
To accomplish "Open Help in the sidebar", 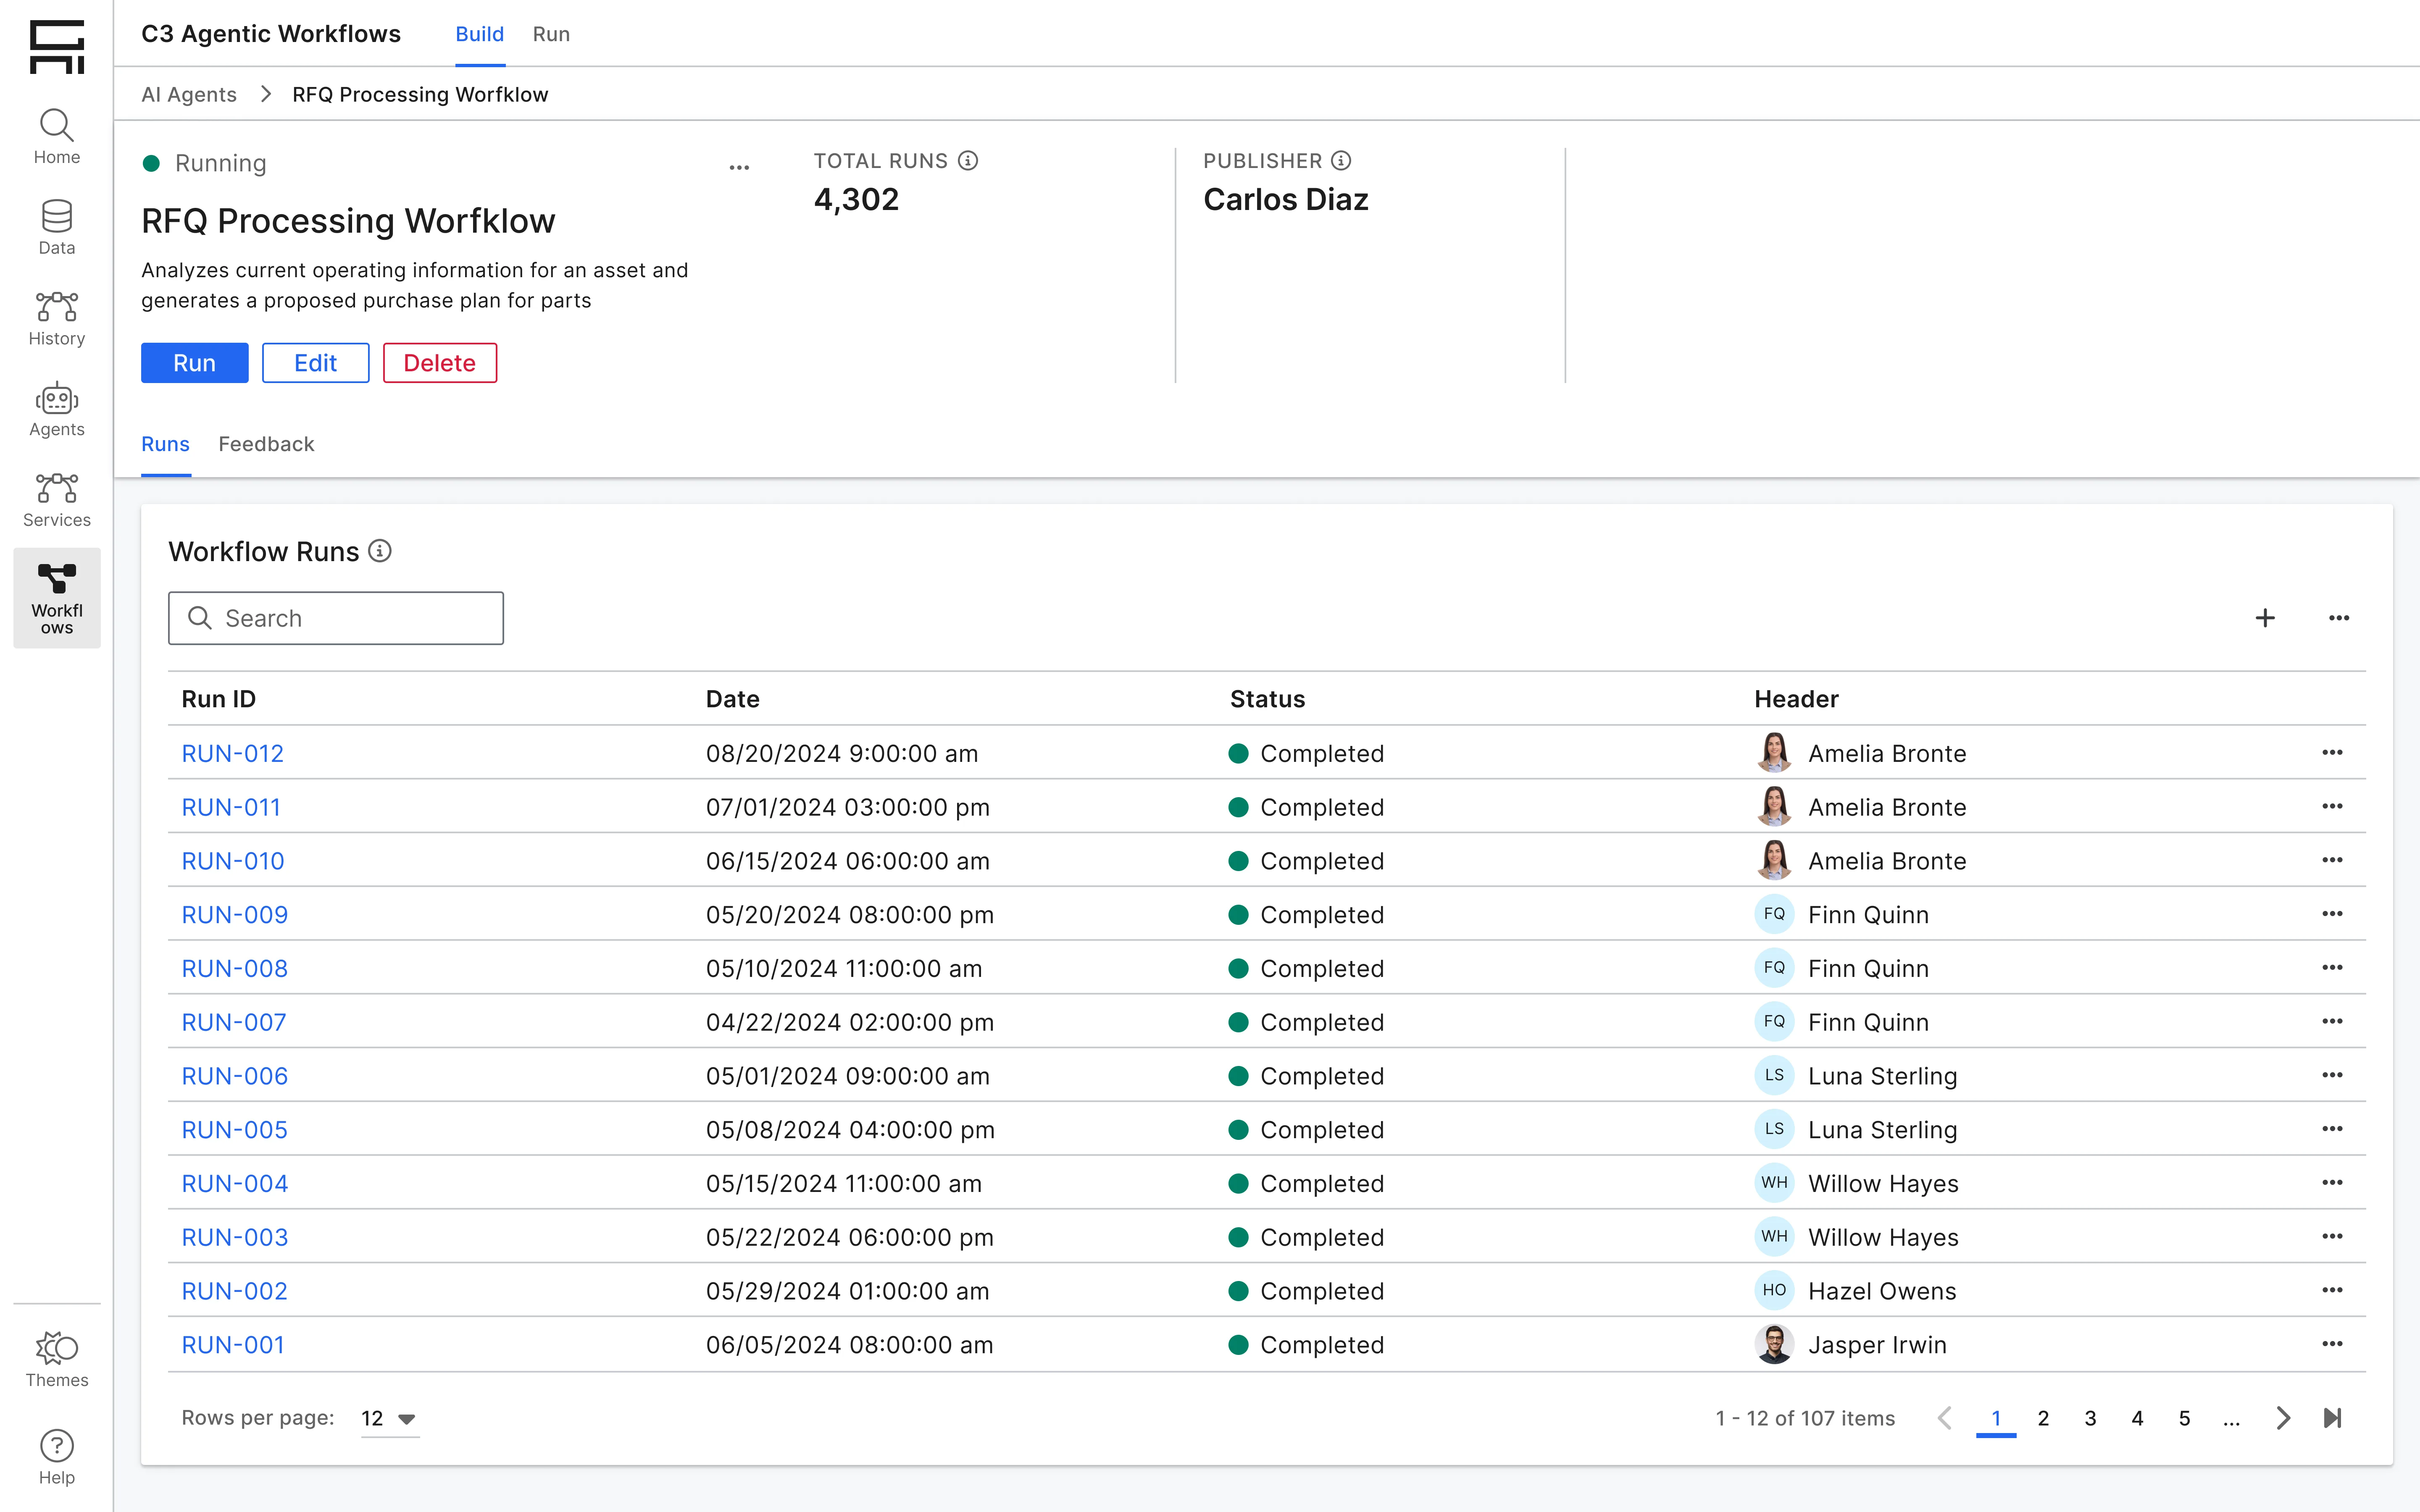I will click(57, 1458).
